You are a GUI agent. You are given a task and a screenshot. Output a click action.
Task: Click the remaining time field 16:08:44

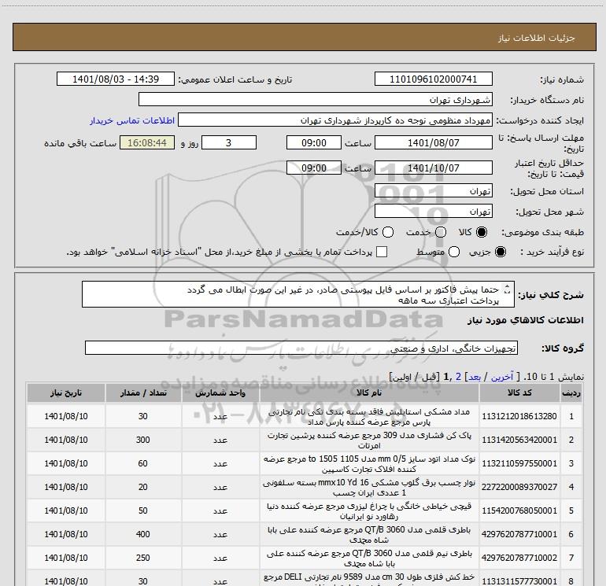point(147,142)
